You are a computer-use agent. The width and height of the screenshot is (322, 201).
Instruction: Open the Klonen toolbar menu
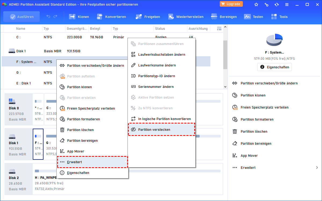tap(79, 17)
